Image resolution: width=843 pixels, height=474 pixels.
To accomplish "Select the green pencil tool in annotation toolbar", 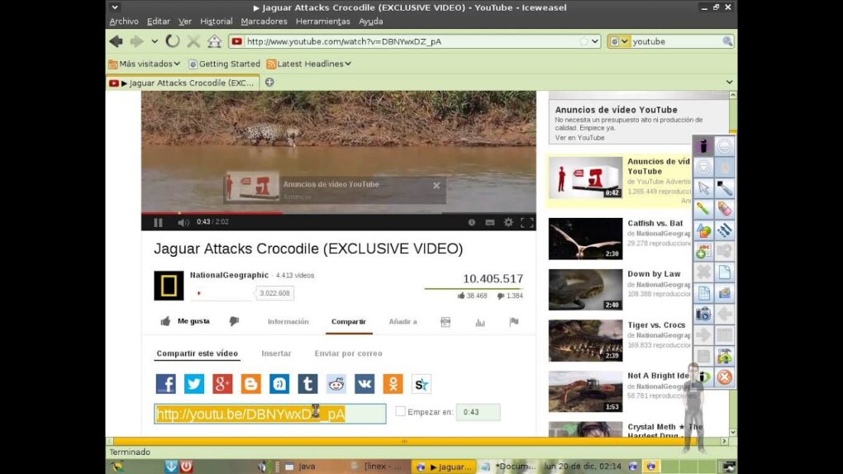I will [703, 209].
